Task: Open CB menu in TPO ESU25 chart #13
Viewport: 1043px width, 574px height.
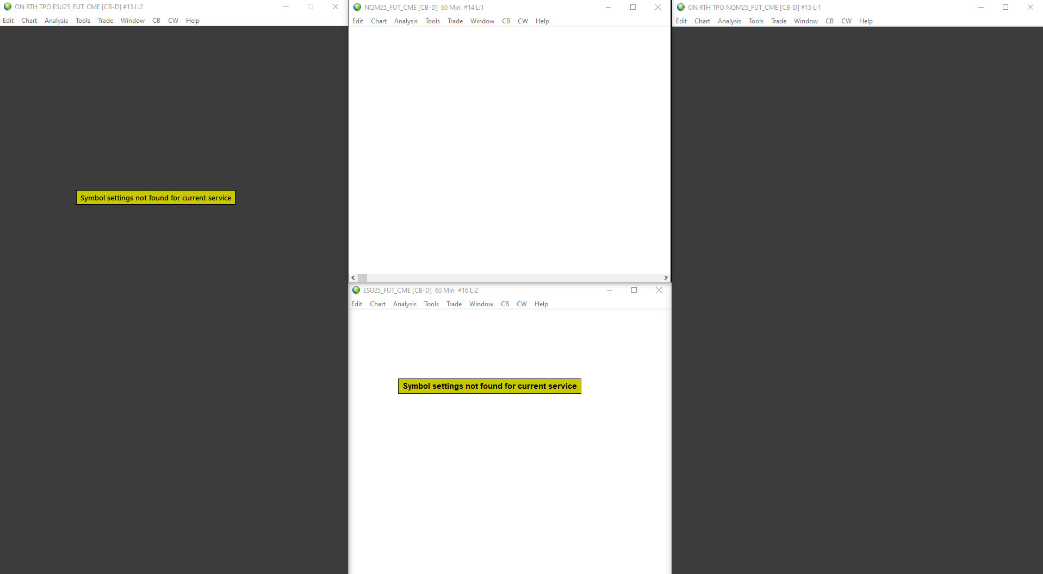Action: click(157, 21)
